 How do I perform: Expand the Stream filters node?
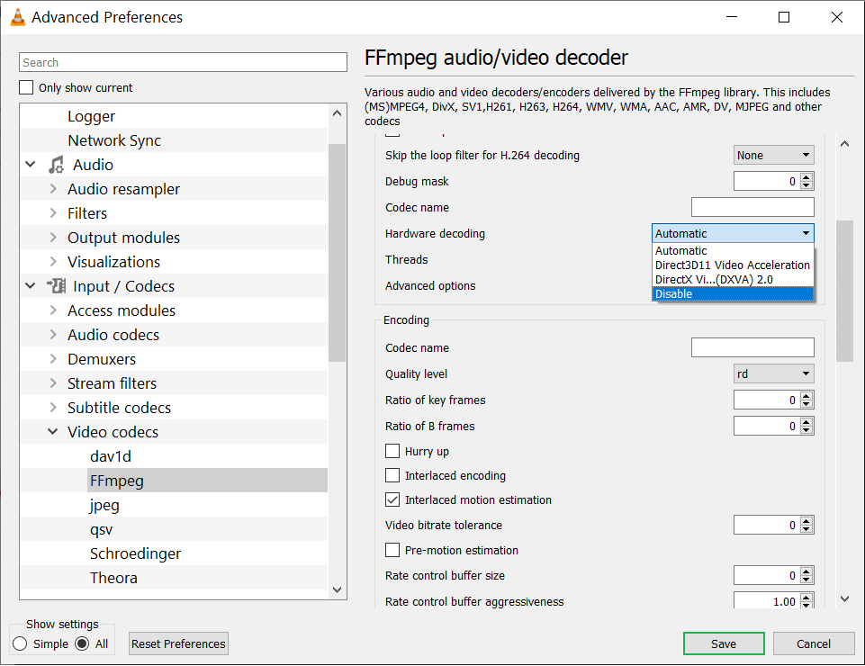[x=53, y=382]
